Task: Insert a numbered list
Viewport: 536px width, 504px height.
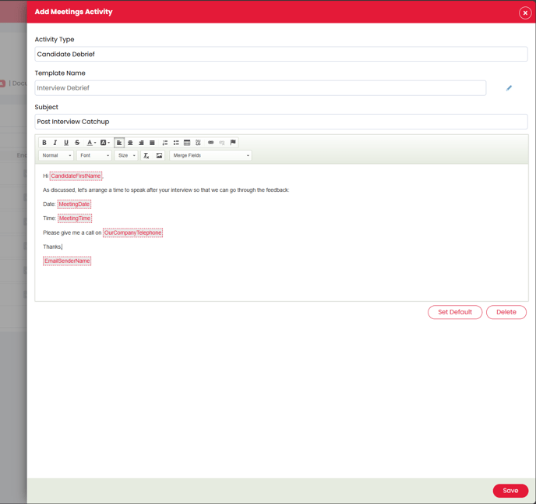Action: click(165, 143)
